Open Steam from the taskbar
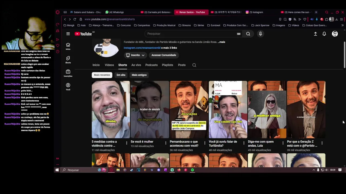Viewport: 346px width, 194px height. pos(132,170)
